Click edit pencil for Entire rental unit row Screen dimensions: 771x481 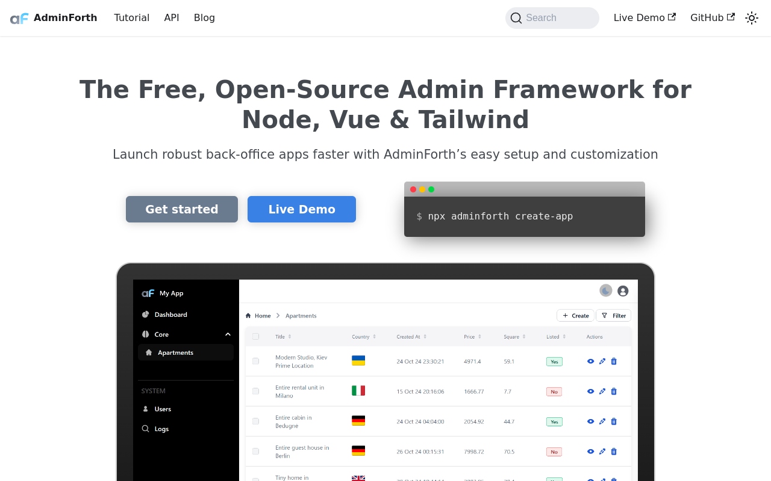coord(602,391)
